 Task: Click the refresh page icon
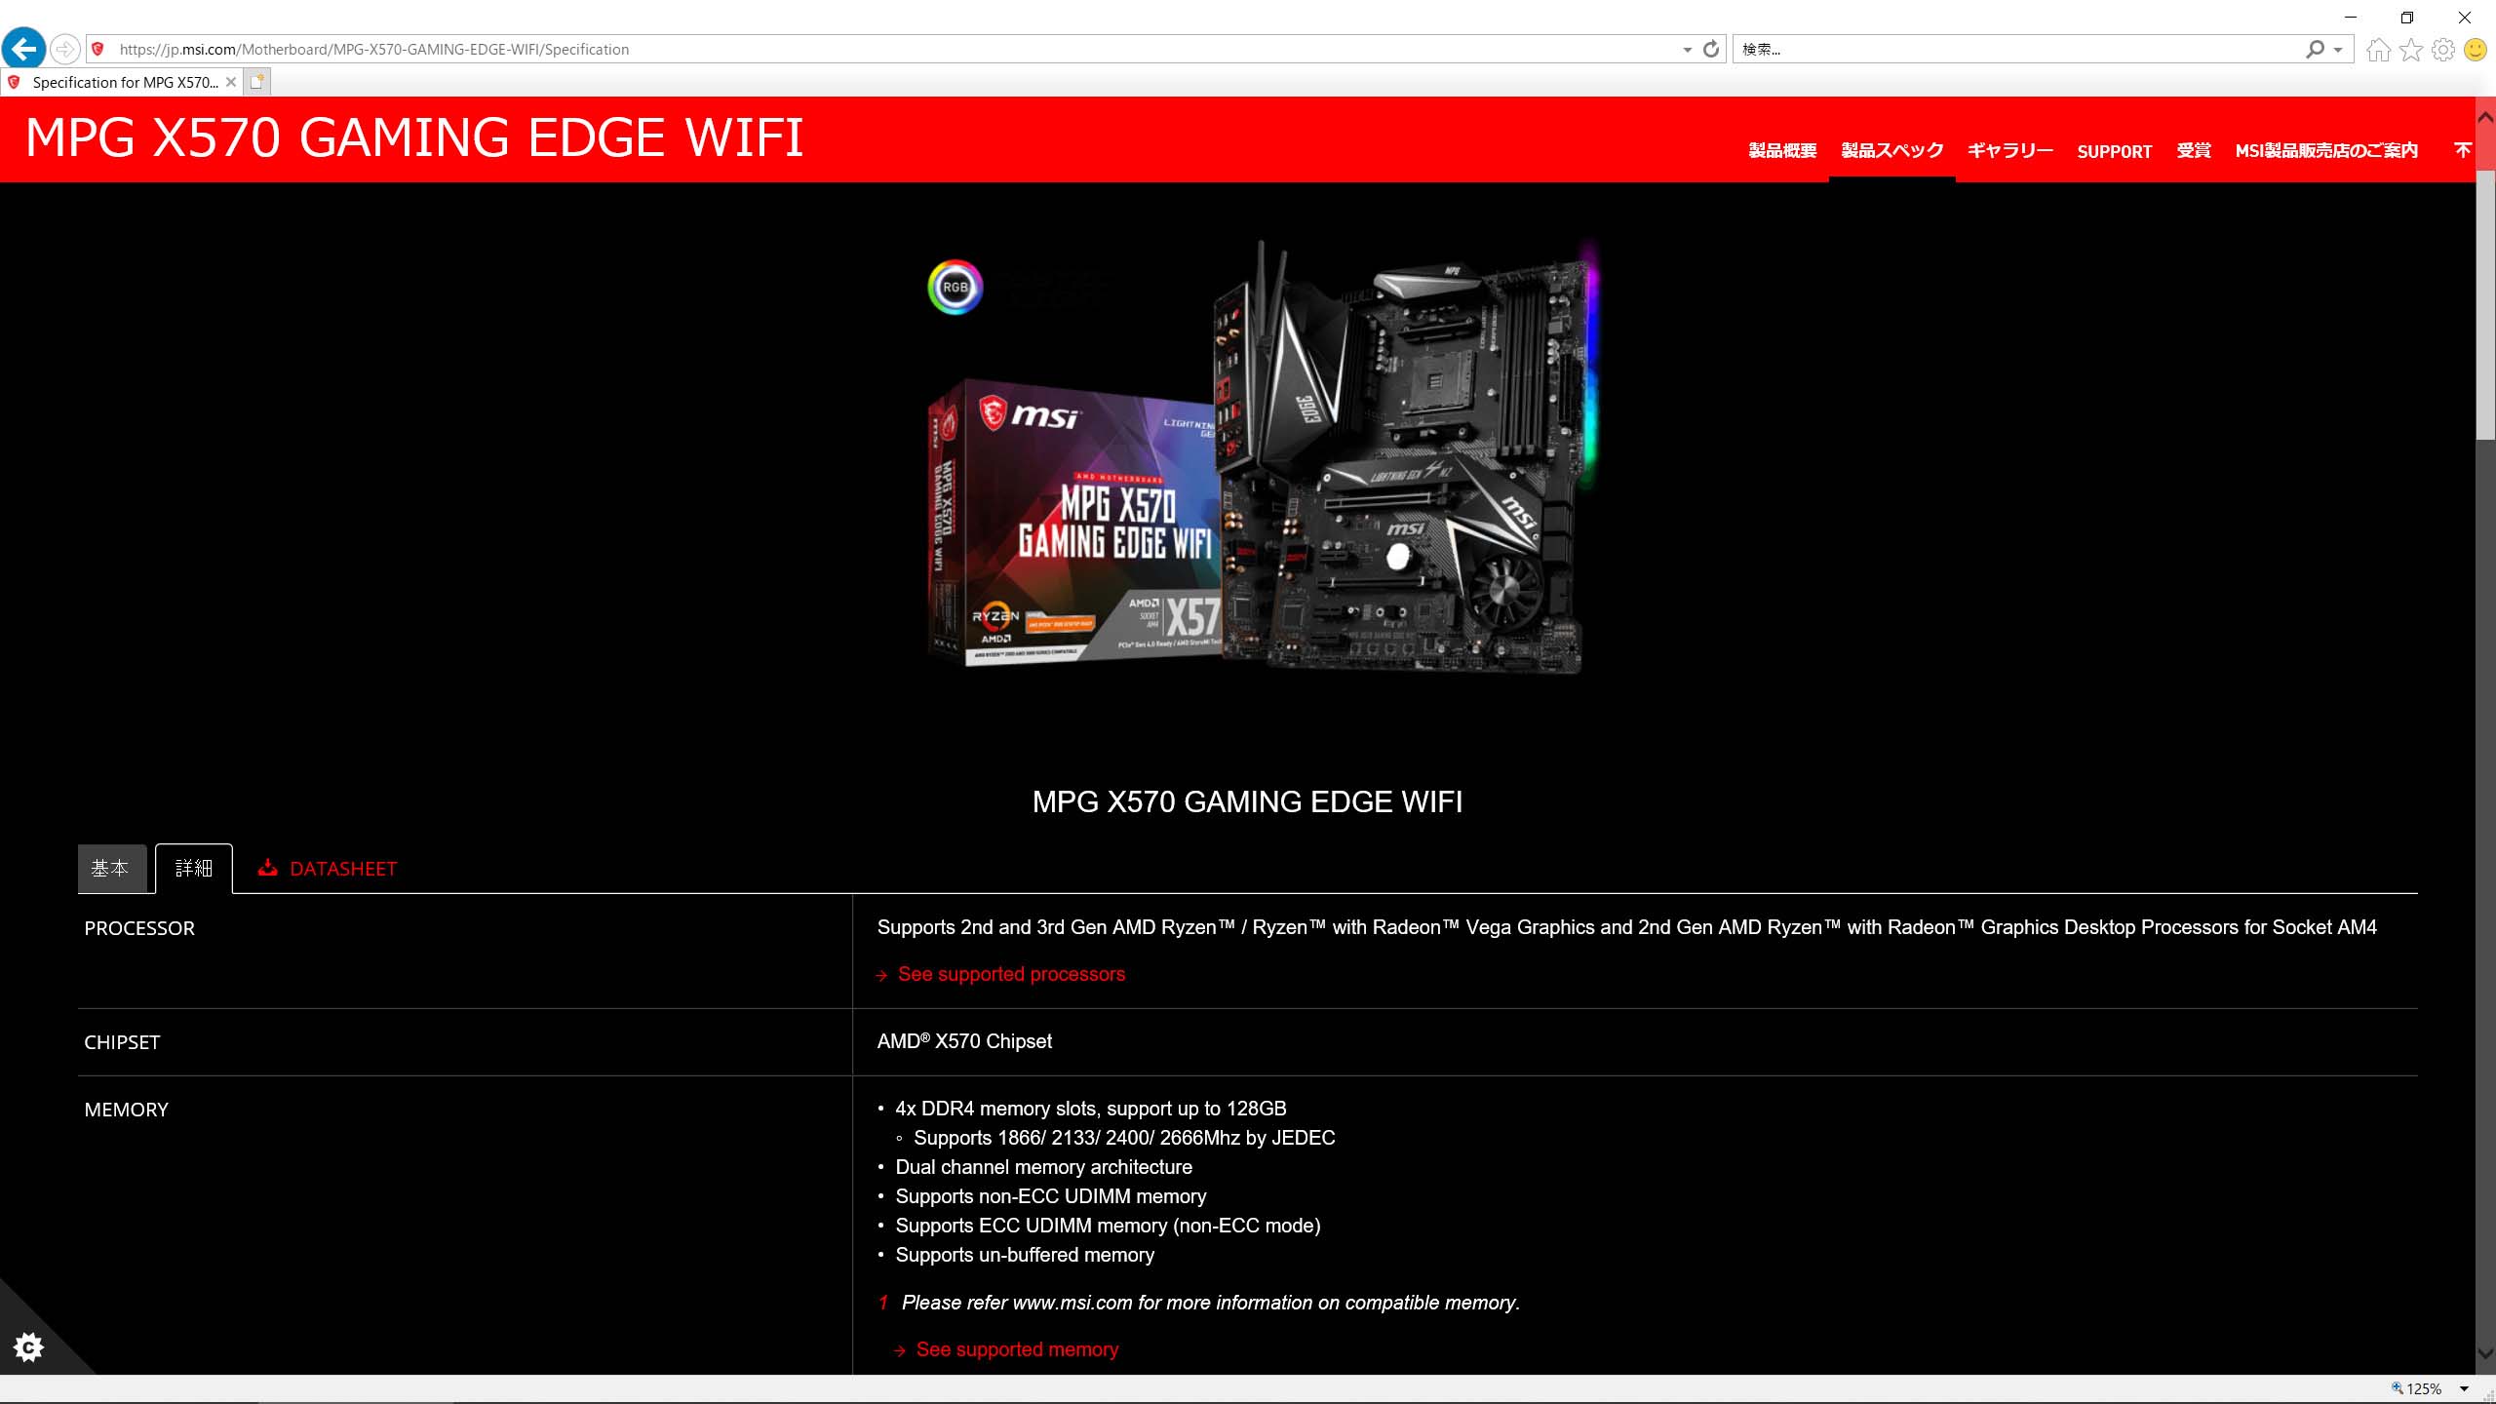pos(1711,49)
